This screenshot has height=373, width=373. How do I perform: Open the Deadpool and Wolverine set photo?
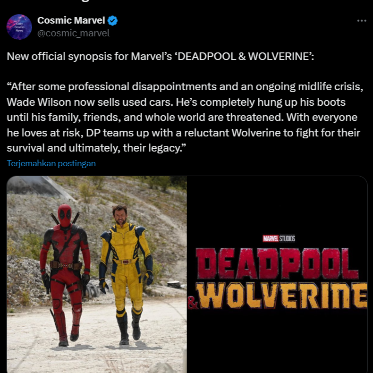97,274
